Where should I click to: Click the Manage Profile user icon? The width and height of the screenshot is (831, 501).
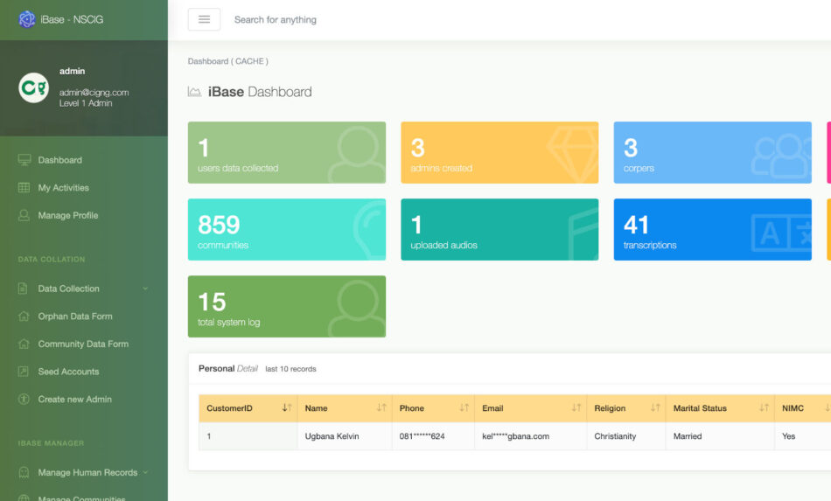point(24,215)
